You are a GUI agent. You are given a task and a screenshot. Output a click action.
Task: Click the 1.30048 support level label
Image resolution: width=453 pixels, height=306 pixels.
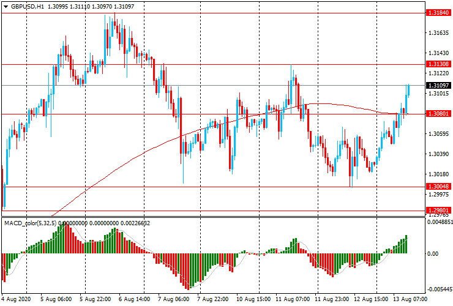point(438,187)
